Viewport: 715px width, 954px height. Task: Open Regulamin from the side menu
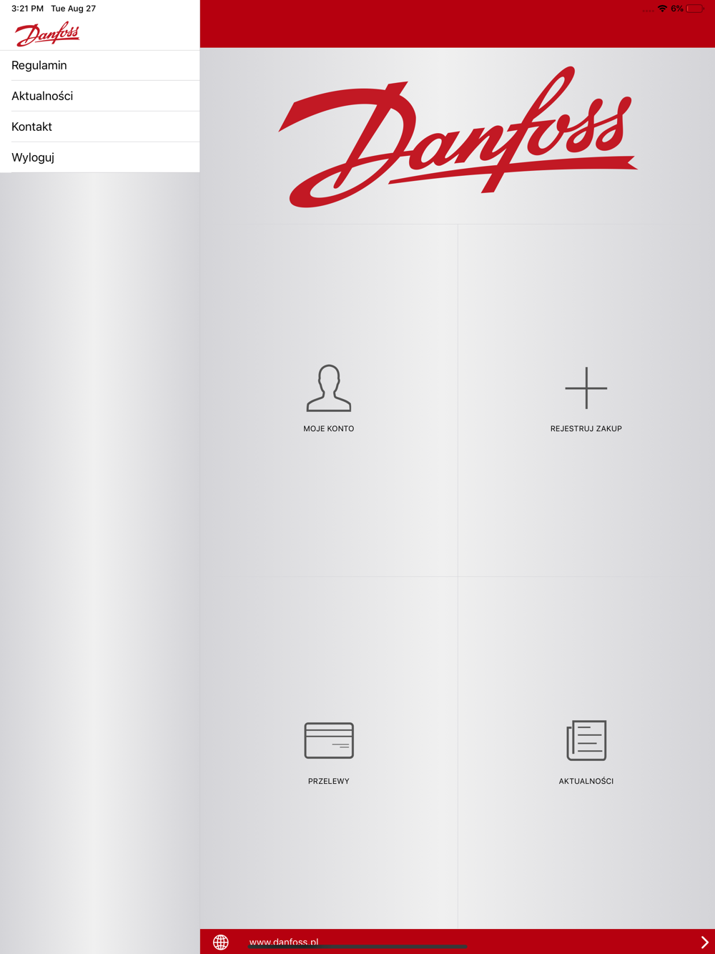(x=100, y=65)
